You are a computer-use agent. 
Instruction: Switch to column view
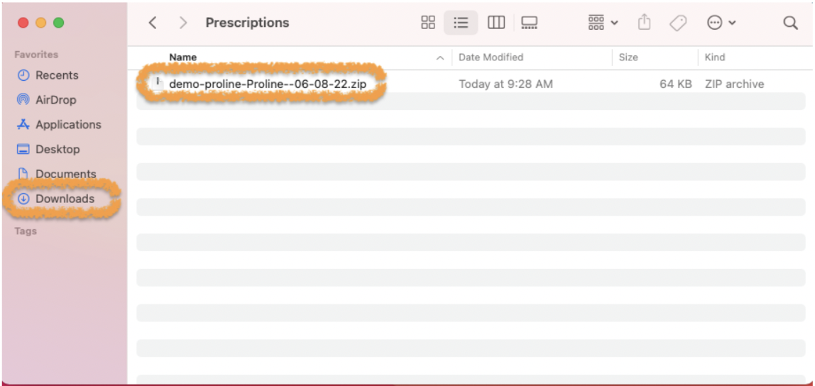tap(496, 23)
